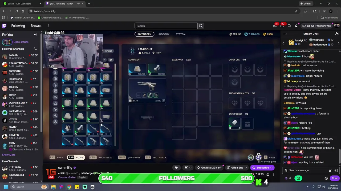Click Get Bits: 29% off button
This screenshot has width=341, height=191.
pyautogui.click(x=209, y=168)
